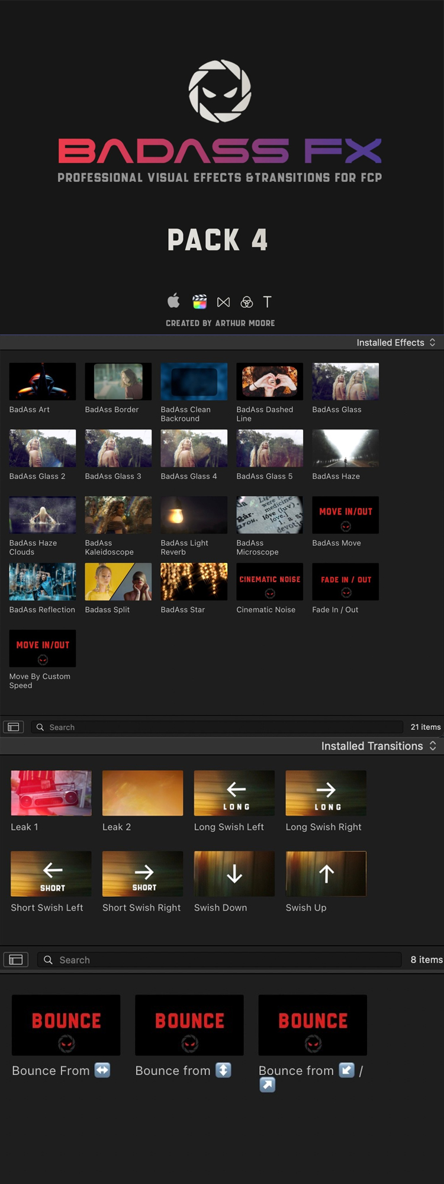Click the 'BadAss Kaleidoscope' label text
The width and height of the screenshot is (444, 1184).
pyautogui.click(x=110, y=548)
